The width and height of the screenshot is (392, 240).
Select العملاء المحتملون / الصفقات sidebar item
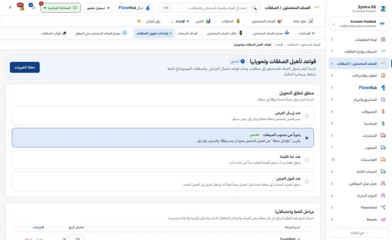[359, 64]
